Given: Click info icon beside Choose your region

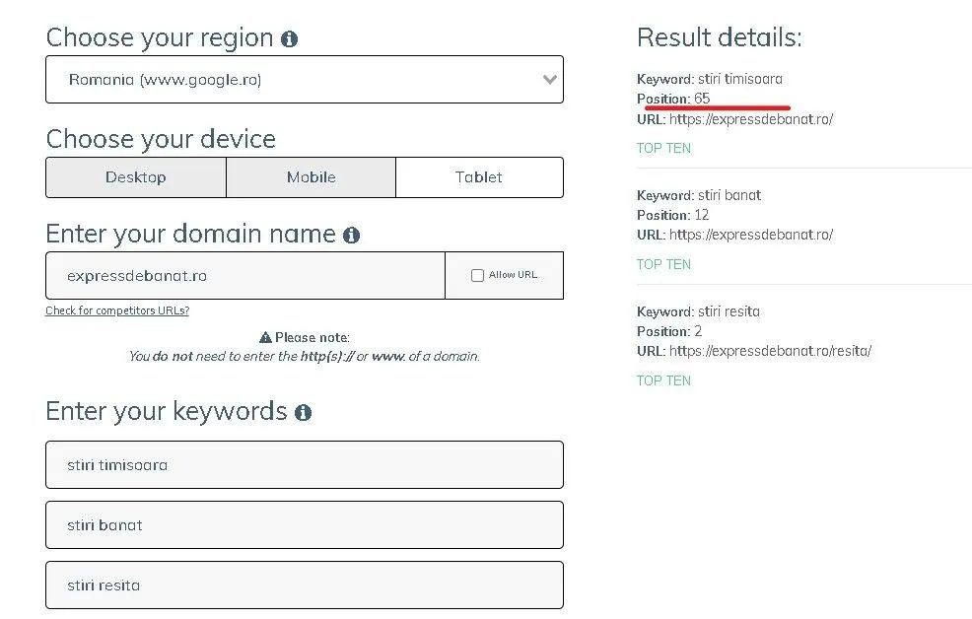Looking at the screenshot, I should click(x=289, y=39).
